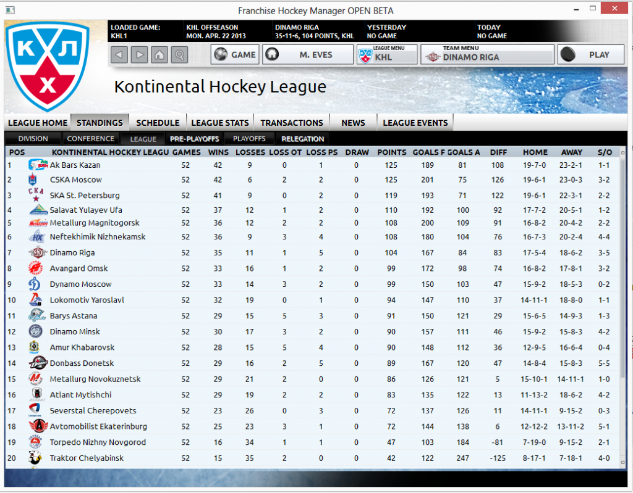Click the Lokomotiv Yaroslavl logo
633x493 pixels.
coord(35,299)
